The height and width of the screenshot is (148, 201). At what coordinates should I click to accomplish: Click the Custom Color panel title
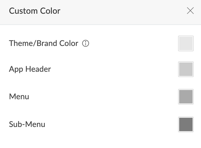(34, 11)
